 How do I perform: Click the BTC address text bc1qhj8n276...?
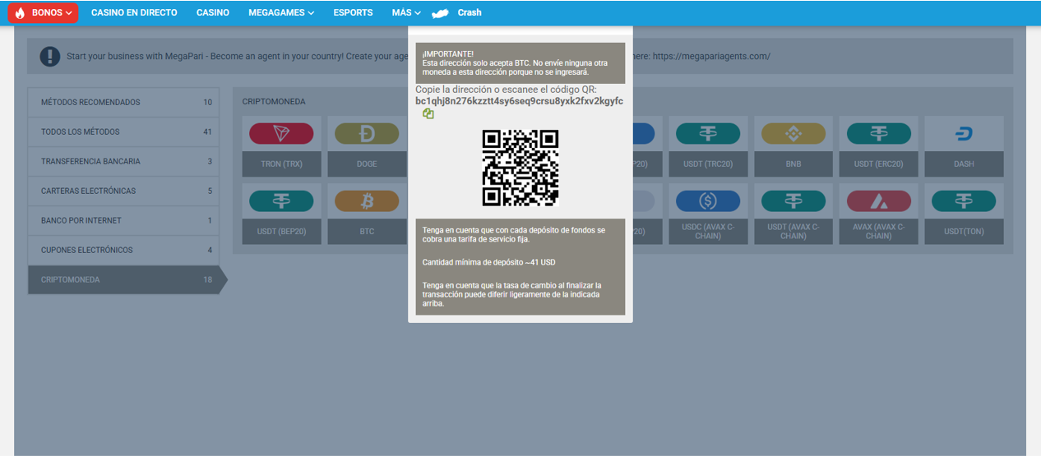point(519,101)
